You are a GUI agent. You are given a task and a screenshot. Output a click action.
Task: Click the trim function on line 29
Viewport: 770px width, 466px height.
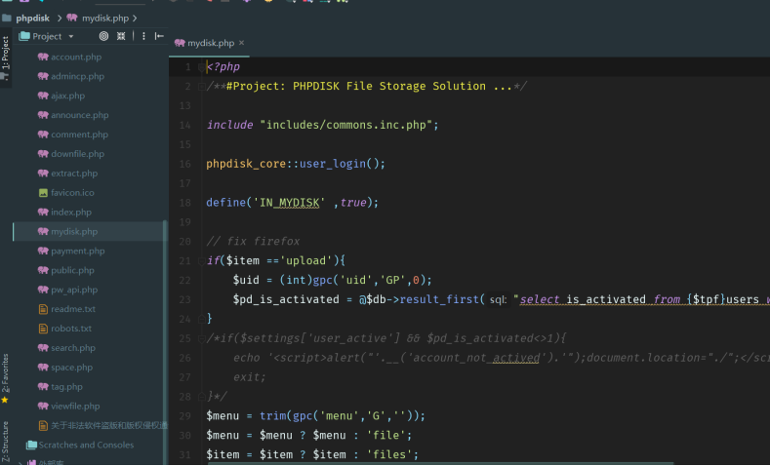tap(273, 416)
